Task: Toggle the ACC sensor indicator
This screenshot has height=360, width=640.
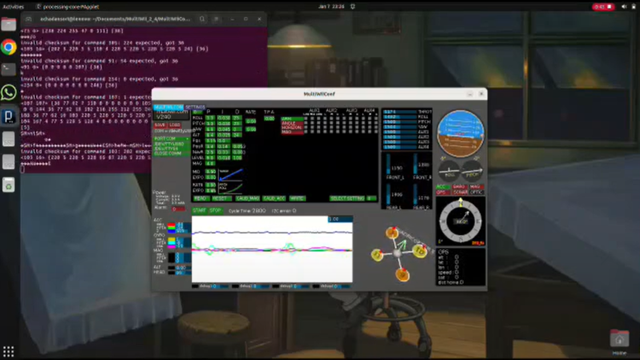Action: 442,187
